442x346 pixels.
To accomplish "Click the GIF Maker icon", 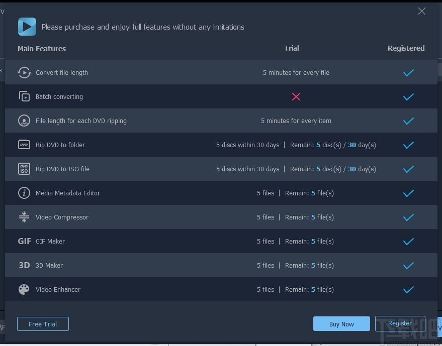I will click(x=24, y=241).
